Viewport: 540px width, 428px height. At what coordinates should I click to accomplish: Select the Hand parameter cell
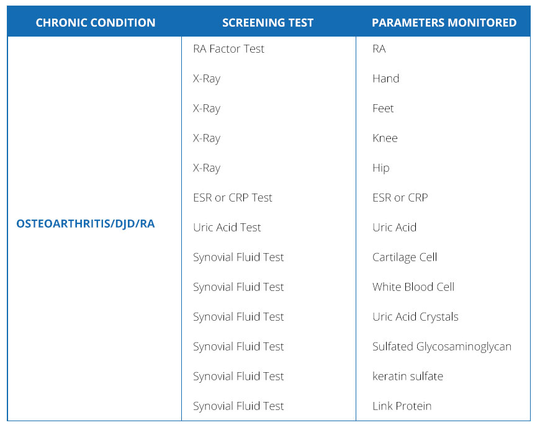(385, 79)
